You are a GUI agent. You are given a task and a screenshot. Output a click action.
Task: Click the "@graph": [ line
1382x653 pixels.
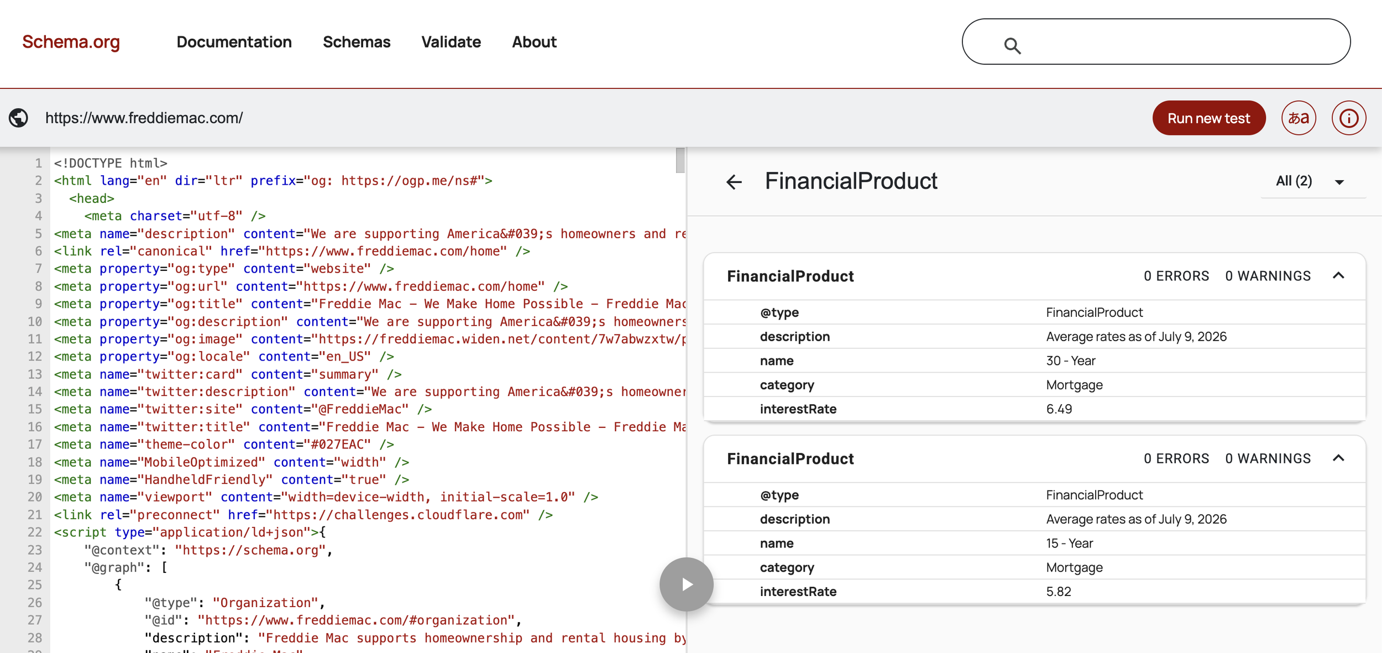tap(125, 568)
